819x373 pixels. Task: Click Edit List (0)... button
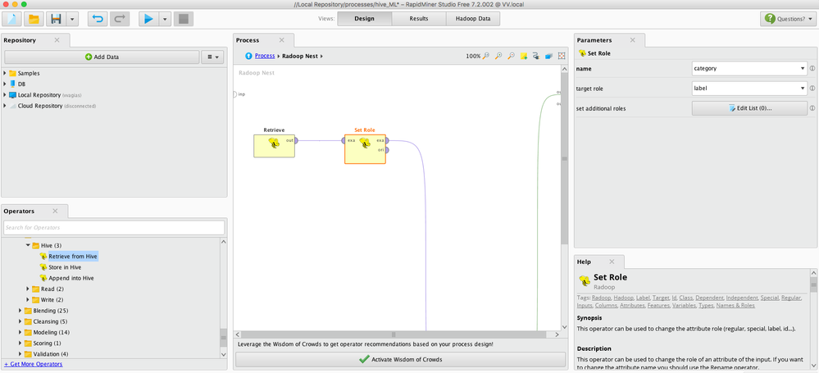(x=749, y=108)
